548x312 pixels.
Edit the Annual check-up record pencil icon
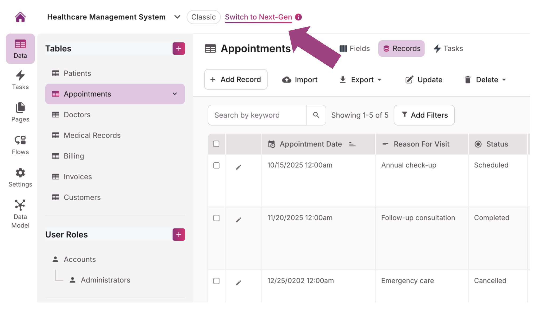click(239, 167)
